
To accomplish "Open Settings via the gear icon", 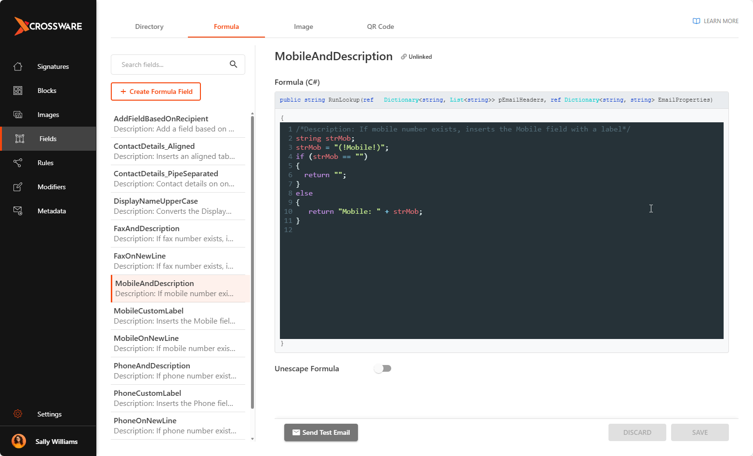I will pos(18,414).
